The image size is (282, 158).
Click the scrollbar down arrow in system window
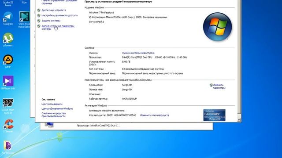(x=239, y=120)
